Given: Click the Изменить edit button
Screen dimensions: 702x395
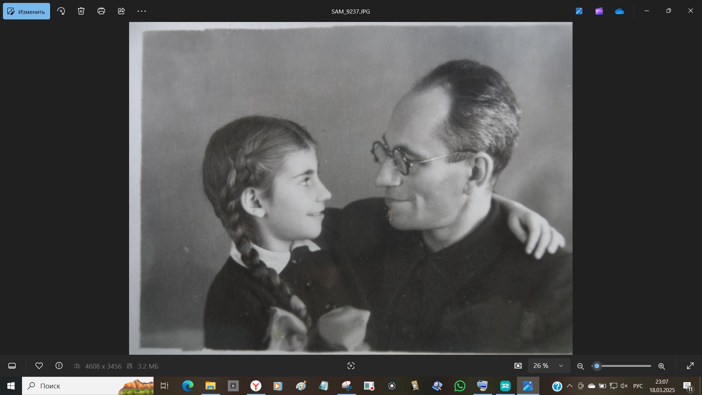Looking at the screenshot, I should coord(26,11).
